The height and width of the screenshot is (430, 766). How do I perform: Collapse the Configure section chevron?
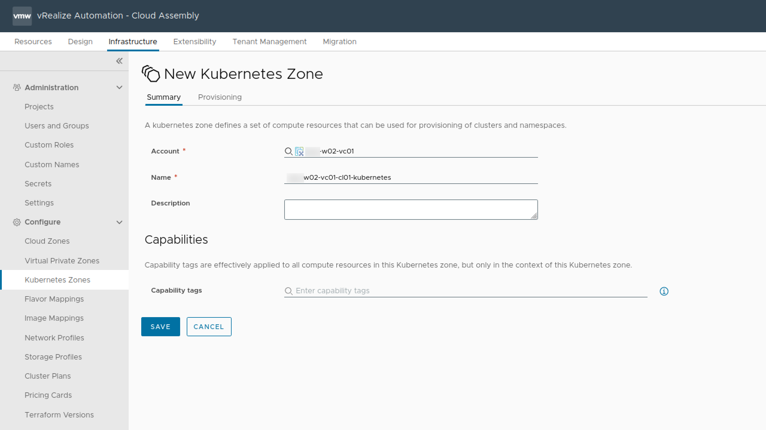[x=119, y=222]
